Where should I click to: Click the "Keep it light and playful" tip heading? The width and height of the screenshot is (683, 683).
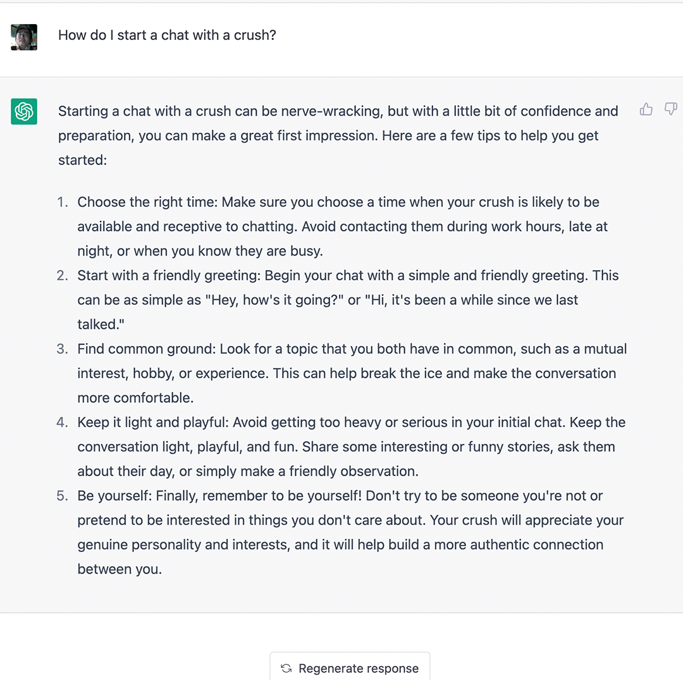153,422
